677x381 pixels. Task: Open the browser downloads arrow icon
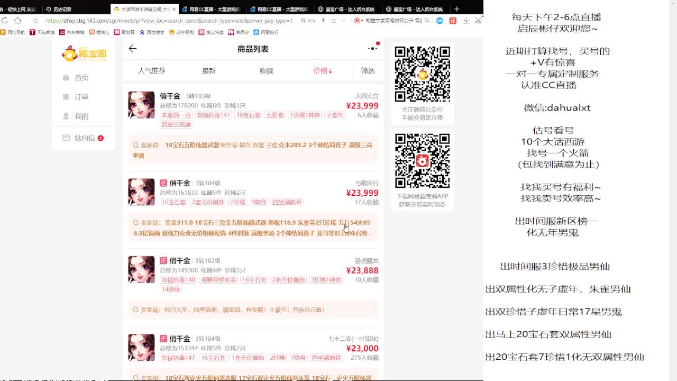tap(466, 21)
